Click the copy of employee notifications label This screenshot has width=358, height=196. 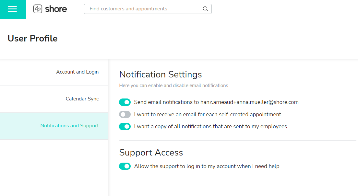(x=210, y=126)
